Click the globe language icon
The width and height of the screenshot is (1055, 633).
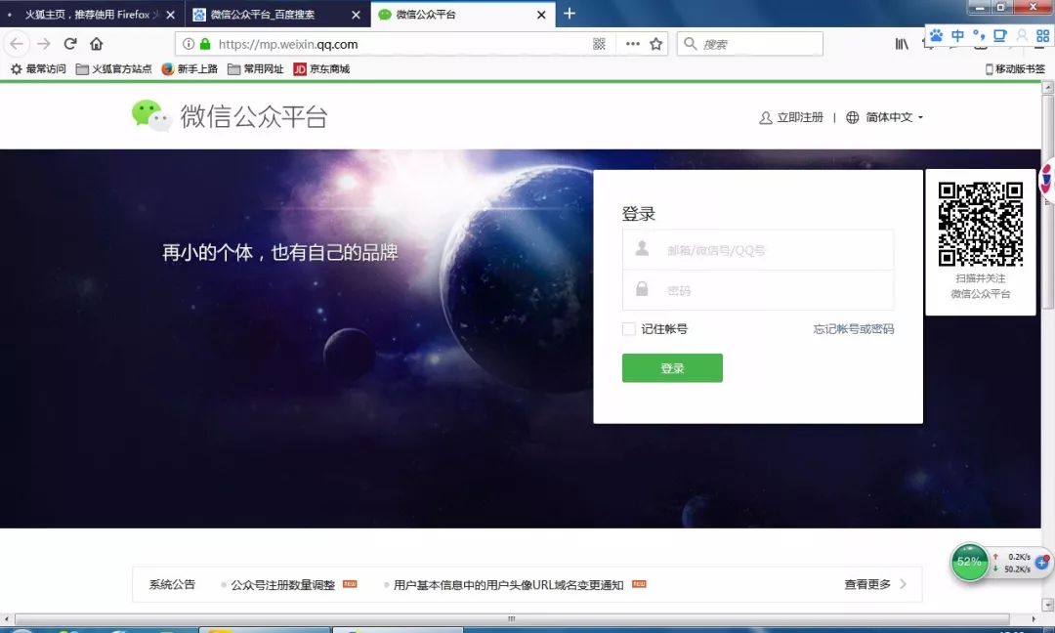pyautogui.click(x=853, y=117)
